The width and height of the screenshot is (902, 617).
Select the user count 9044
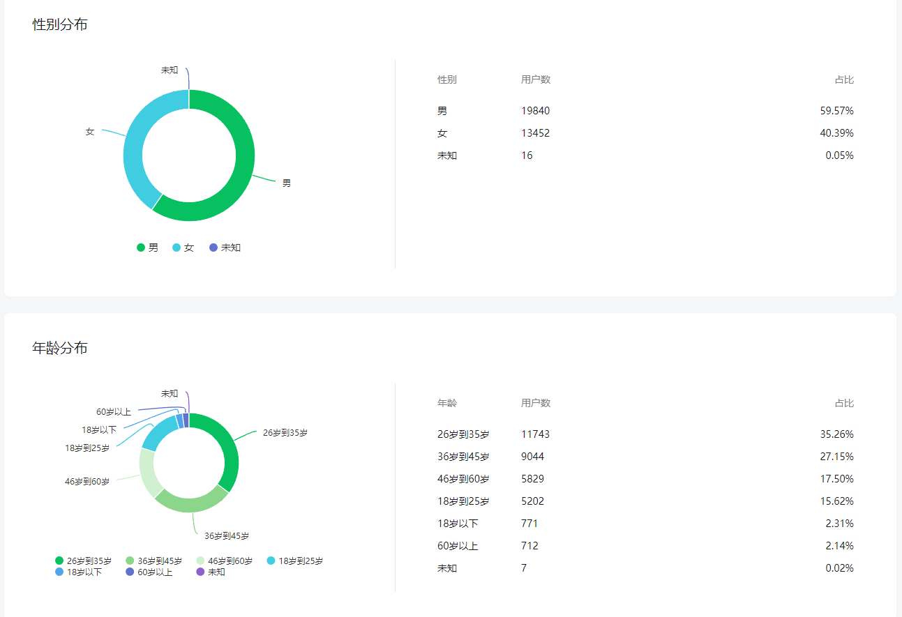532,457
